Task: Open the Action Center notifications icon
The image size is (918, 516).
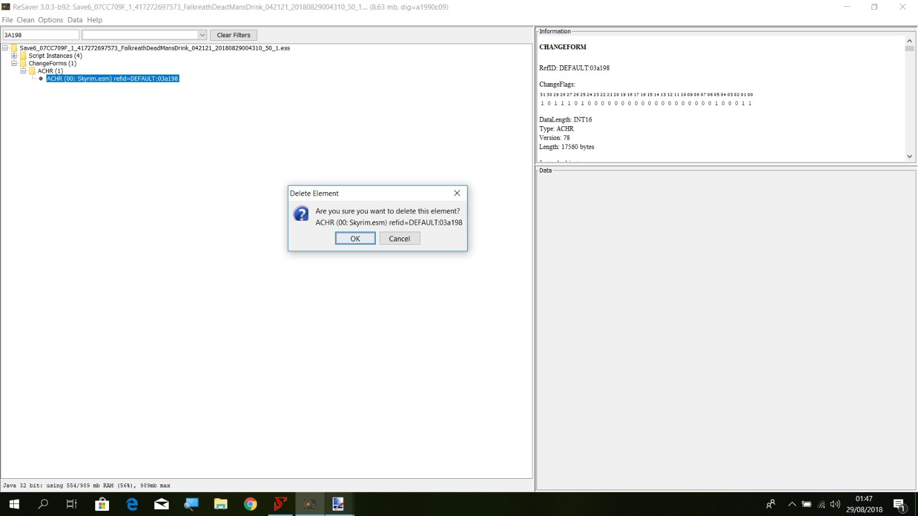Action: (x=899, y=505)
